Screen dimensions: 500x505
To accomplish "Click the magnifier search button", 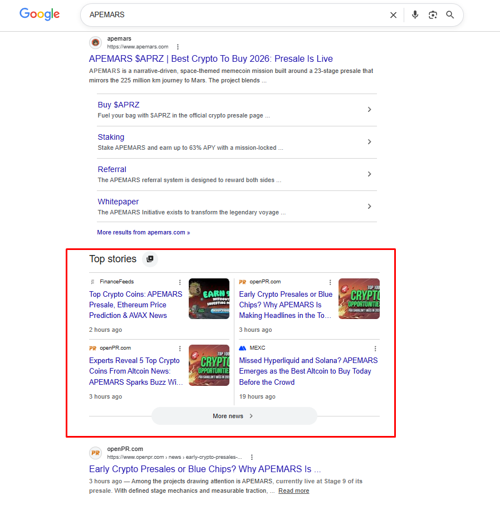I will point(450,15).
